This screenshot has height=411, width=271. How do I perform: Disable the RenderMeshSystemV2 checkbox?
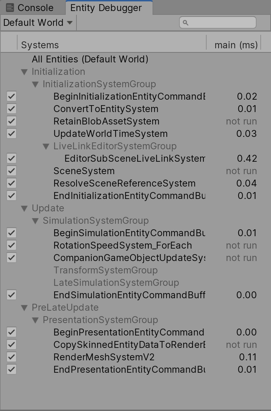(x=11, y=357)
